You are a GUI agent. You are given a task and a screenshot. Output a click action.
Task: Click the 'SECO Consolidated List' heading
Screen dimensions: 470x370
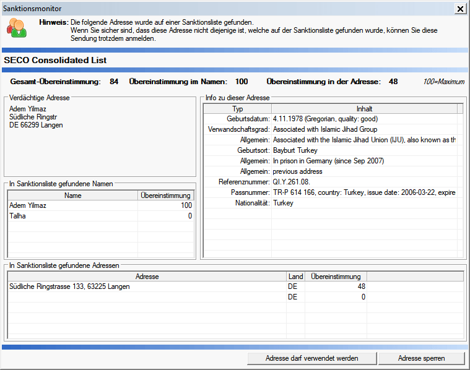click(x=55, y=60)
